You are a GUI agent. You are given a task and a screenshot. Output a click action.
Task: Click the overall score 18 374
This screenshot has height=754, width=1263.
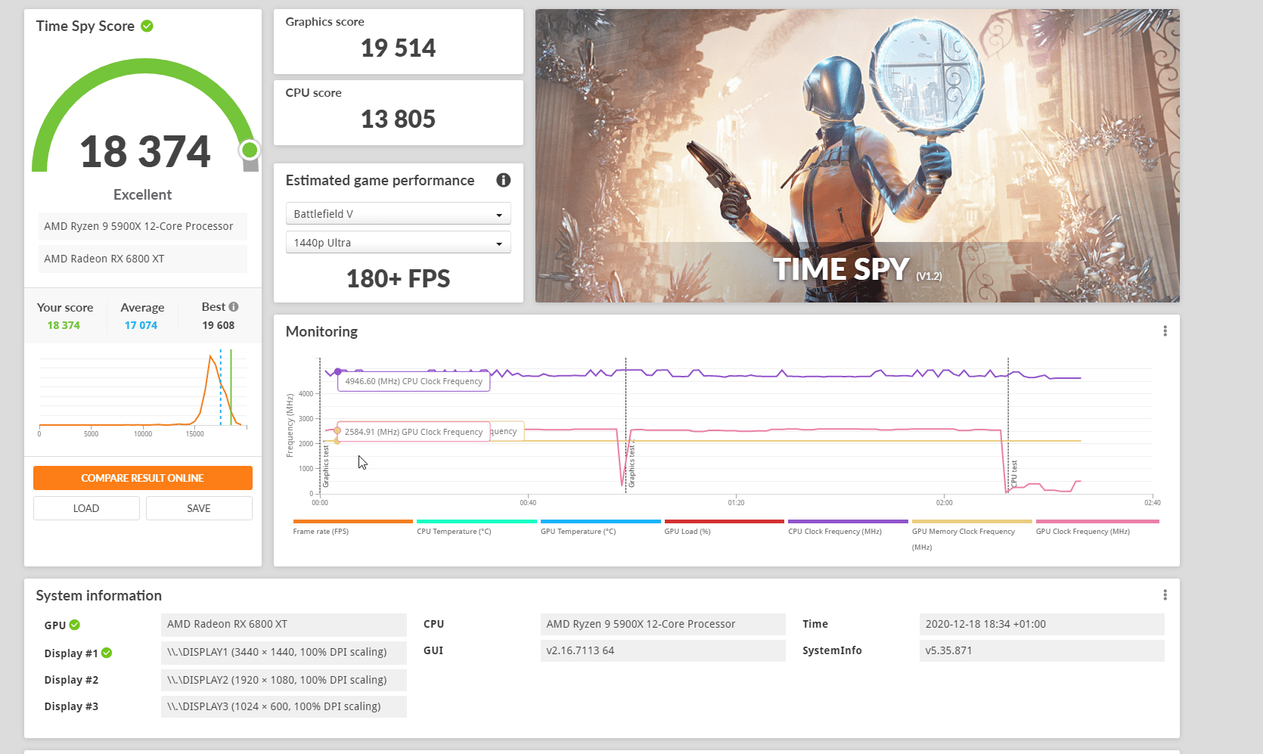[x=145, y=152]
